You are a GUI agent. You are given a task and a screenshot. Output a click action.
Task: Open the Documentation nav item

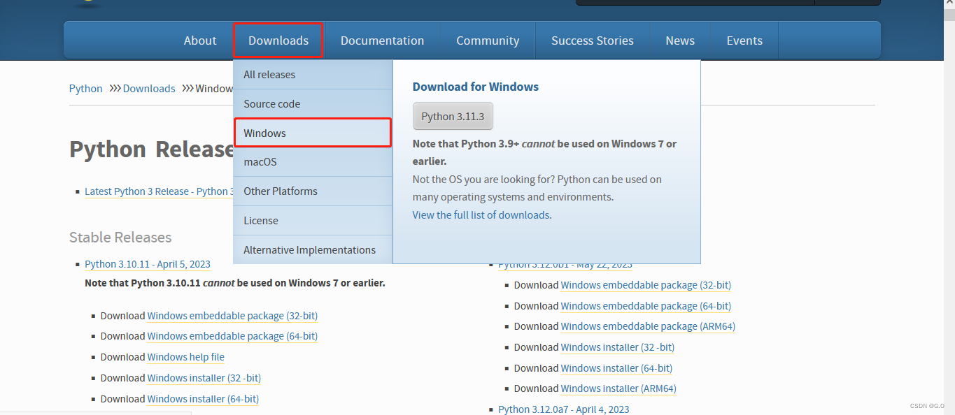pos(382,41)
